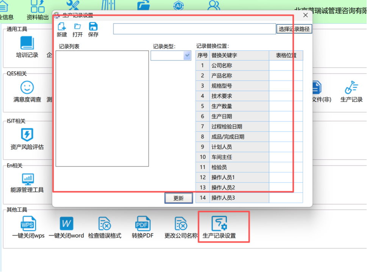367x272 pixels.
Task: Click the 打开 (Open) folder icon
Action: (x=78, y=27)
